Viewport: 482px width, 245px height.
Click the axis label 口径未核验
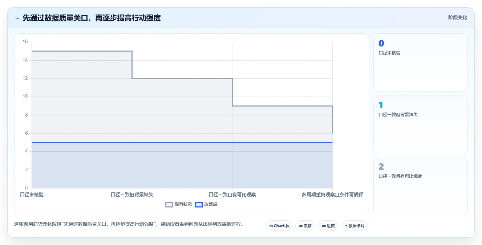tap(32, 195)
